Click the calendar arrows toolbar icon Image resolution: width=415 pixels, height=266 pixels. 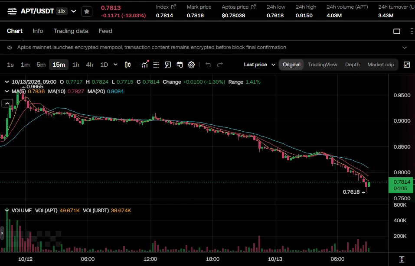pyautogui.click(x=180, y=65)
